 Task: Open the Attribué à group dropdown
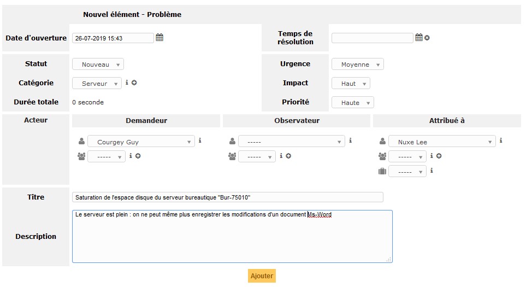tap(407, 156)
